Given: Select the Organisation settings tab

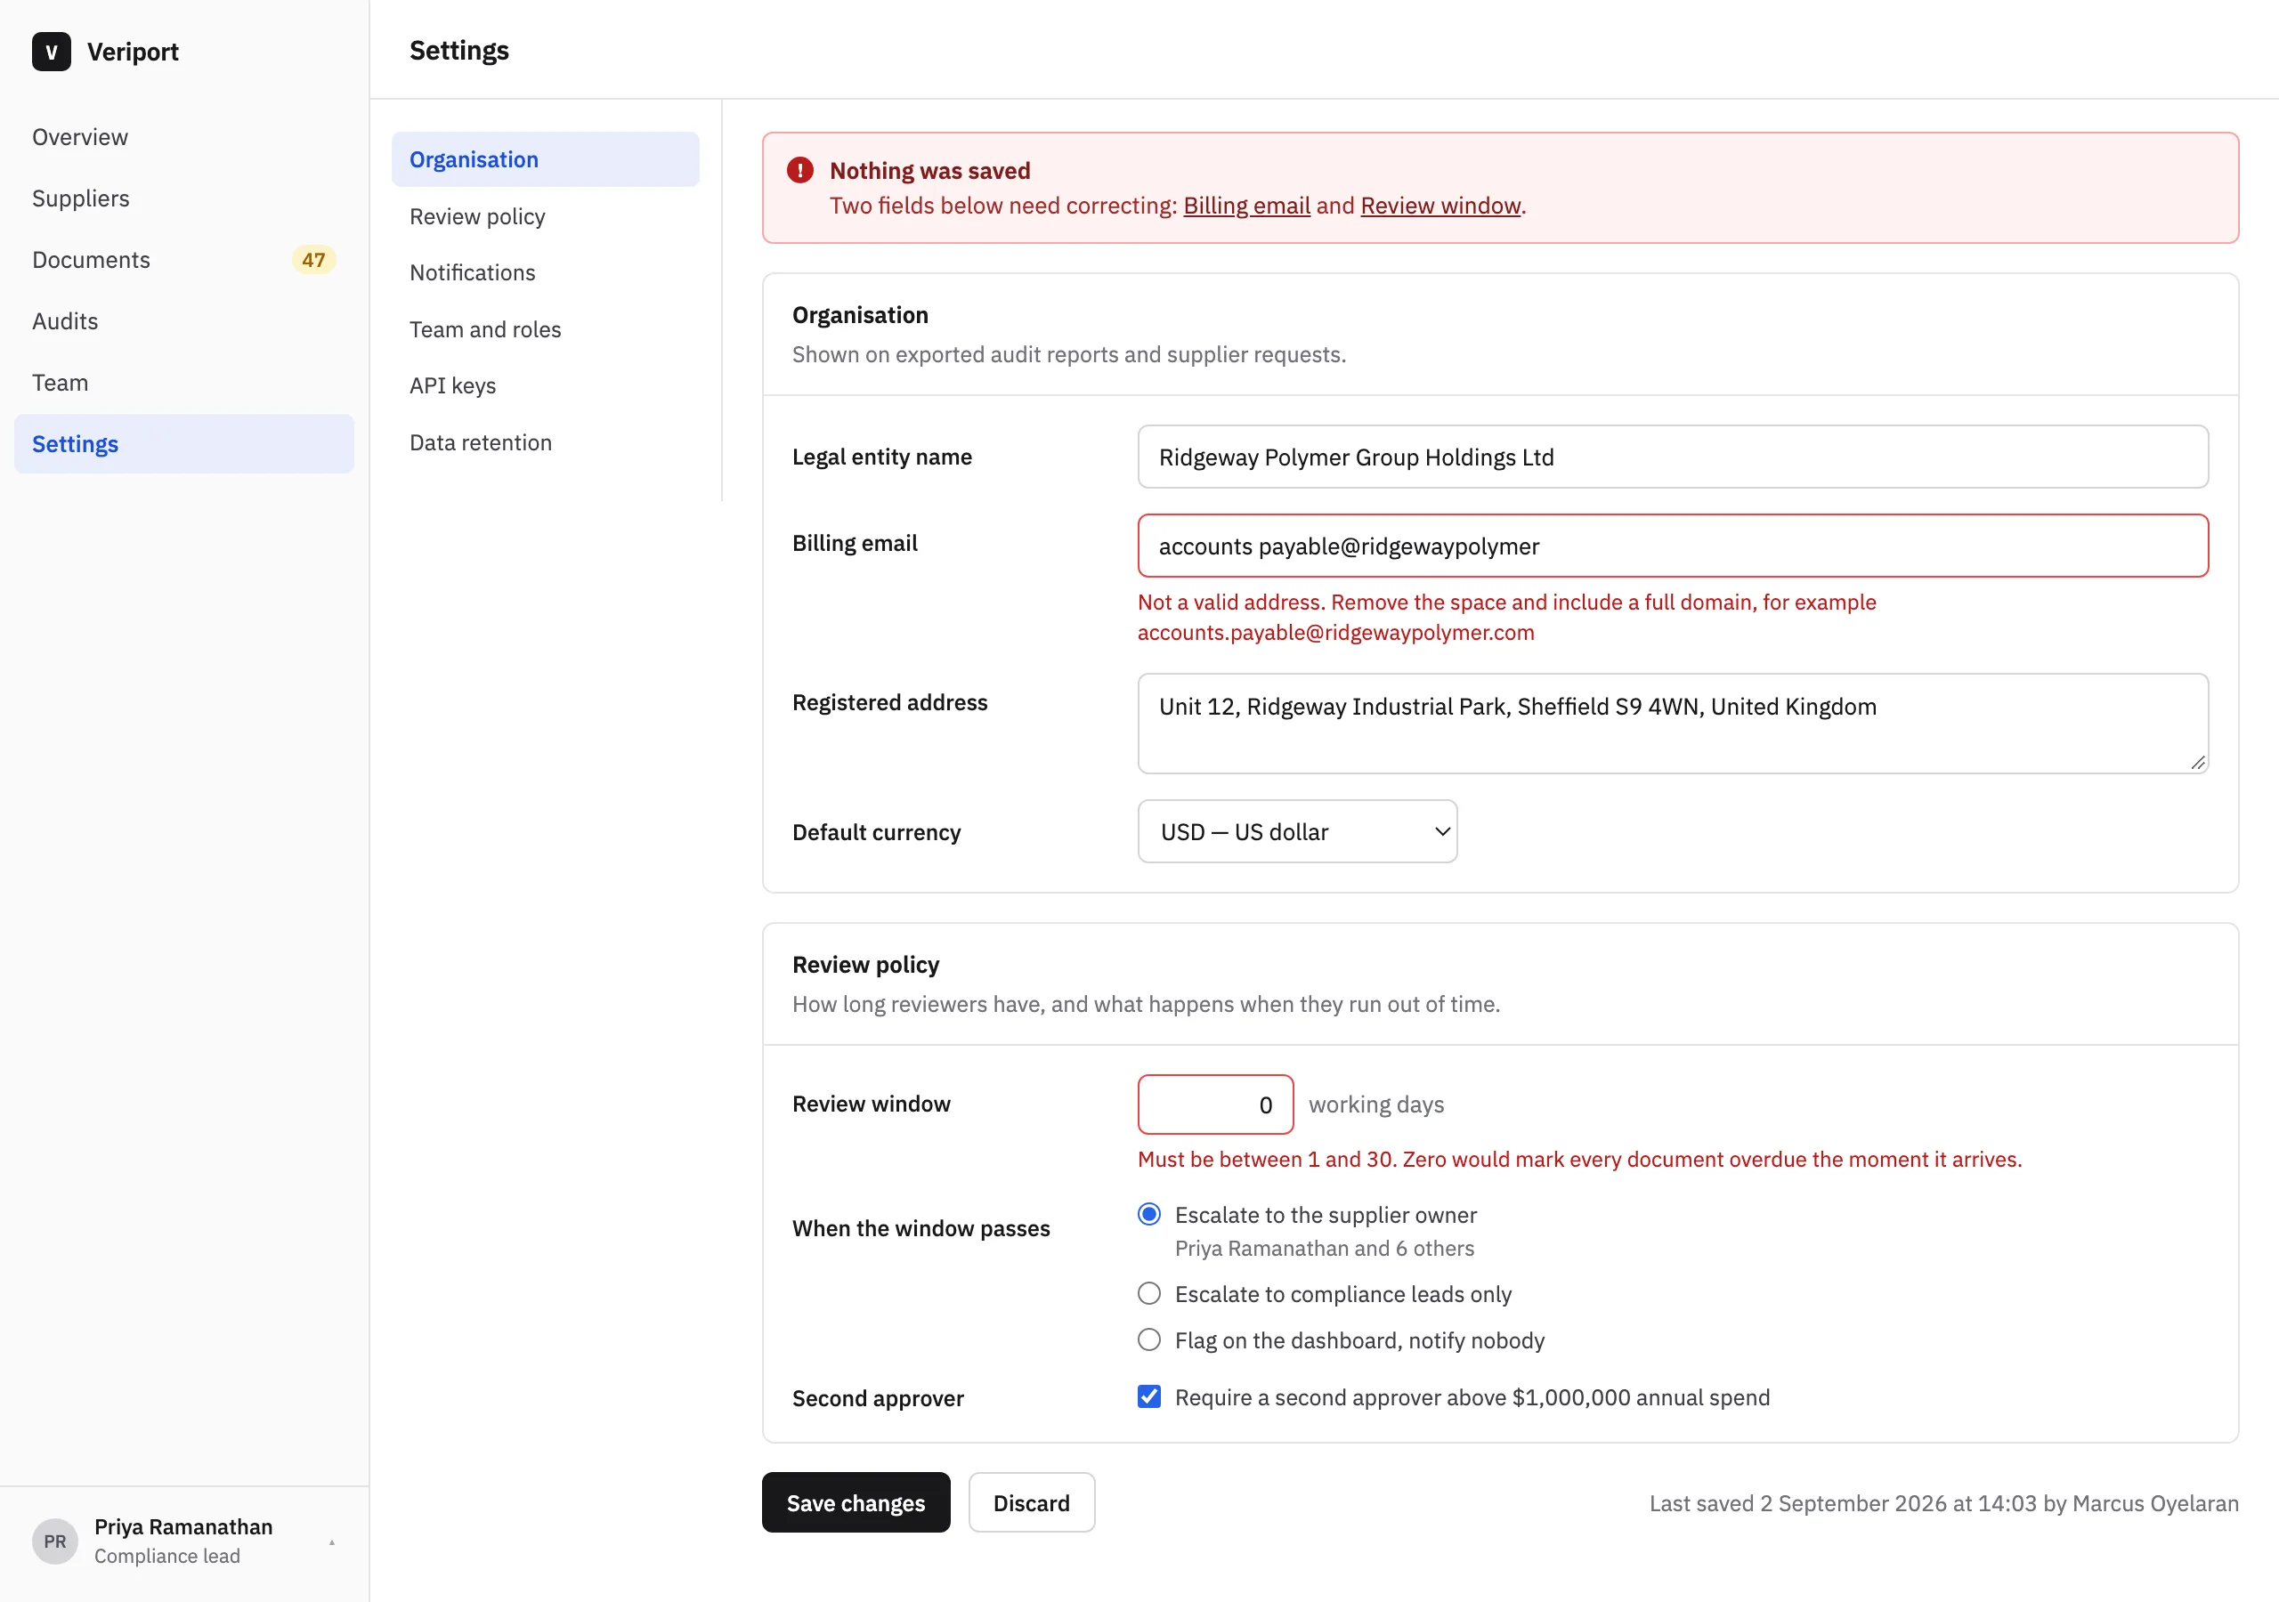Looking at the screenshot, I should (x=545, y=160).
